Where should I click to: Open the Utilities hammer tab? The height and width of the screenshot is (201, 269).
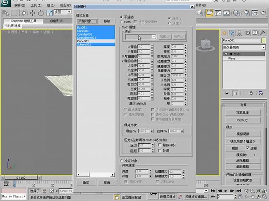(x=262, y=33)
